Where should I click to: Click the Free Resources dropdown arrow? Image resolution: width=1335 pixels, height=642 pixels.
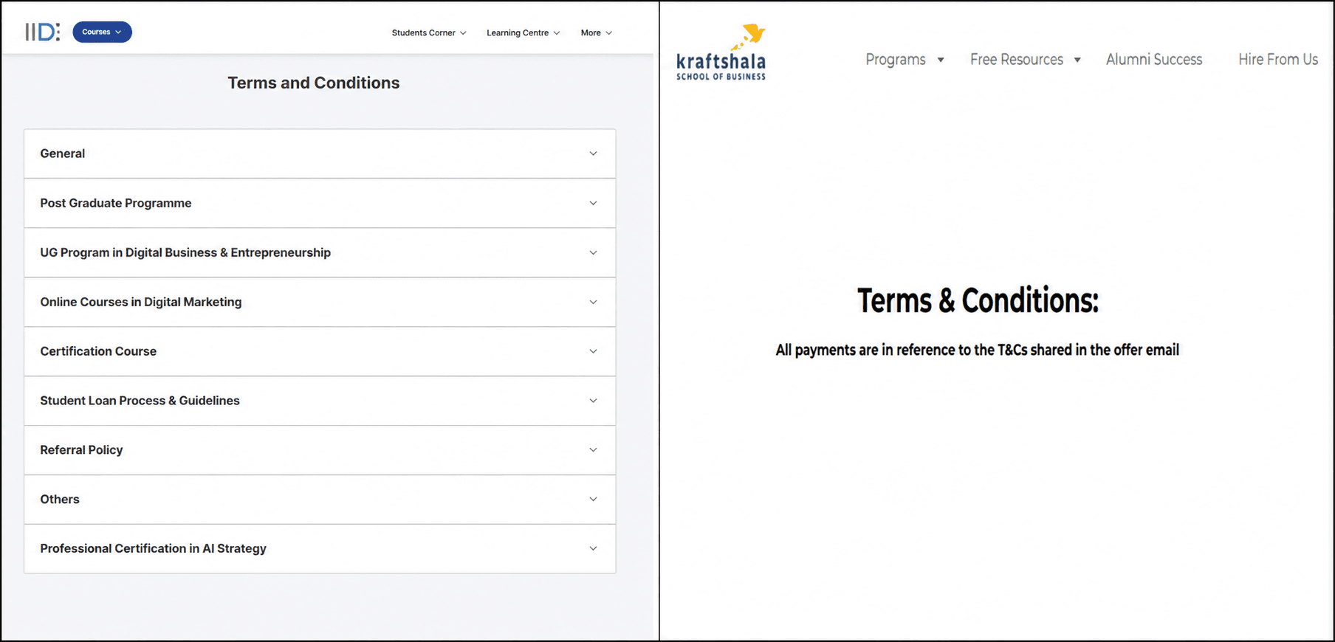click(x=1077, y=60)
